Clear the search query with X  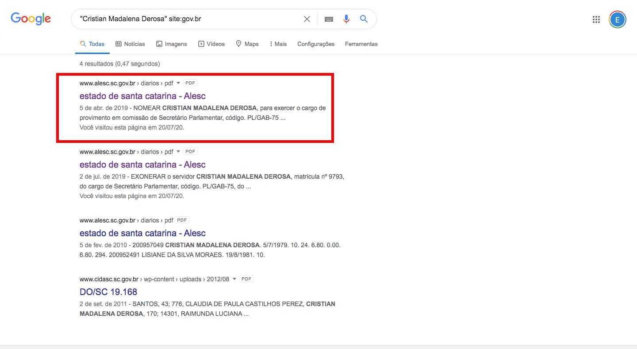pyautogui.click(x=307, y=19)
